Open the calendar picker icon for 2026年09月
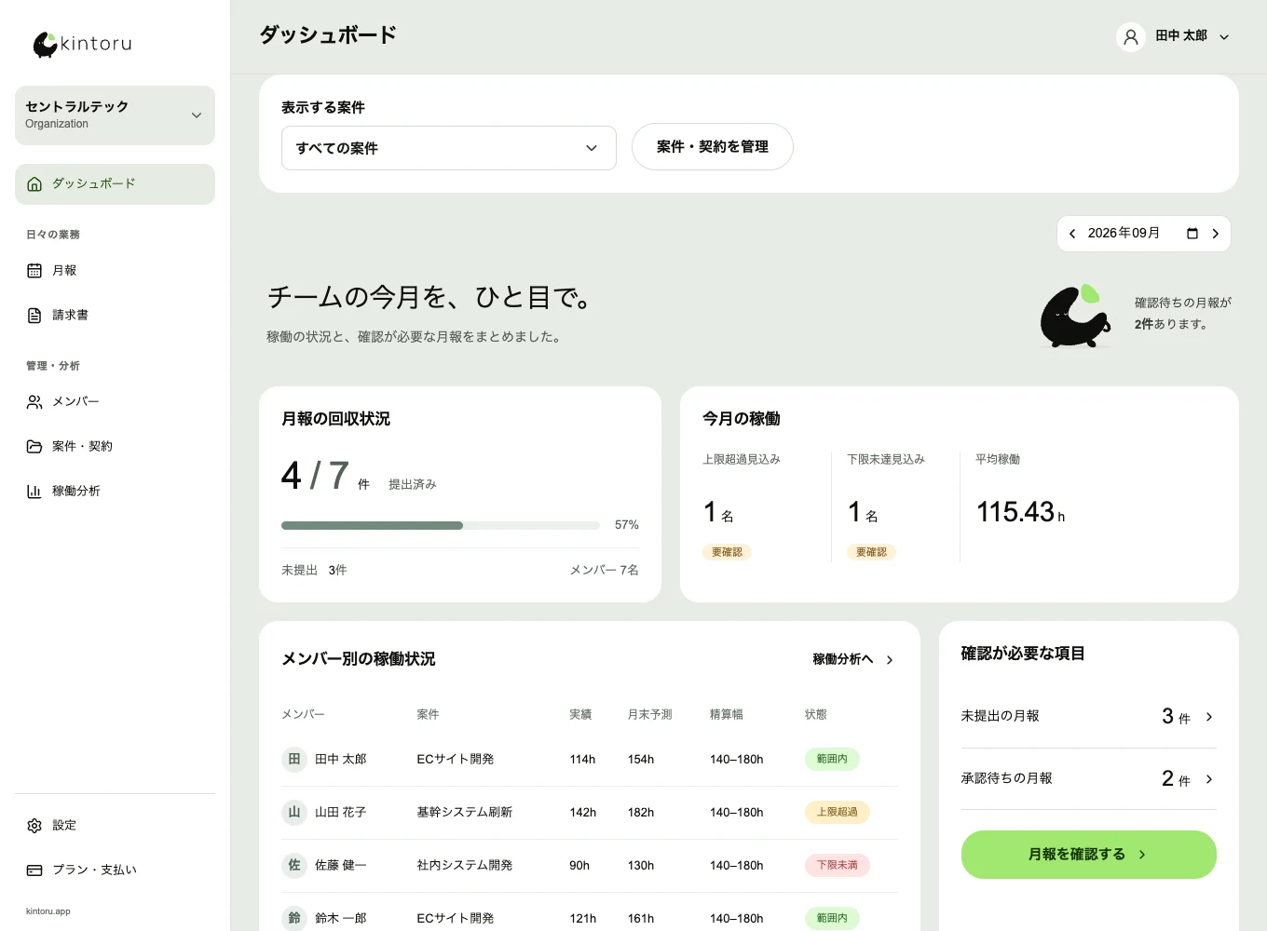 (1192, 234)
